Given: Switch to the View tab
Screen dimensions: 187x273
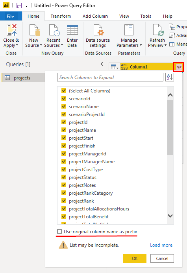Looking at the screenshot, I should 124,16.
